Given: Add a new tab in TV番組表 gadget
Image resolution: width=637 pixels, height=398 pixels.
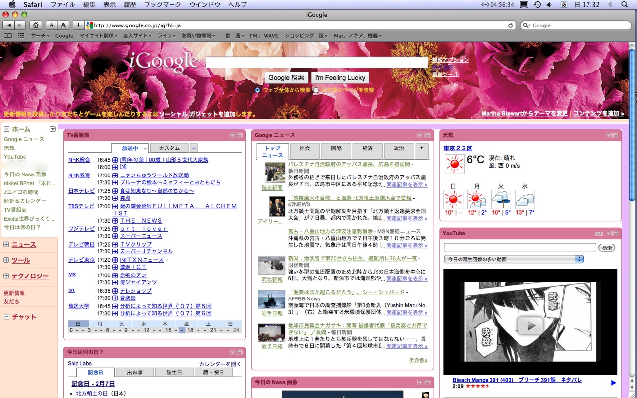Looking at the screenshot, I should (194, 148).
